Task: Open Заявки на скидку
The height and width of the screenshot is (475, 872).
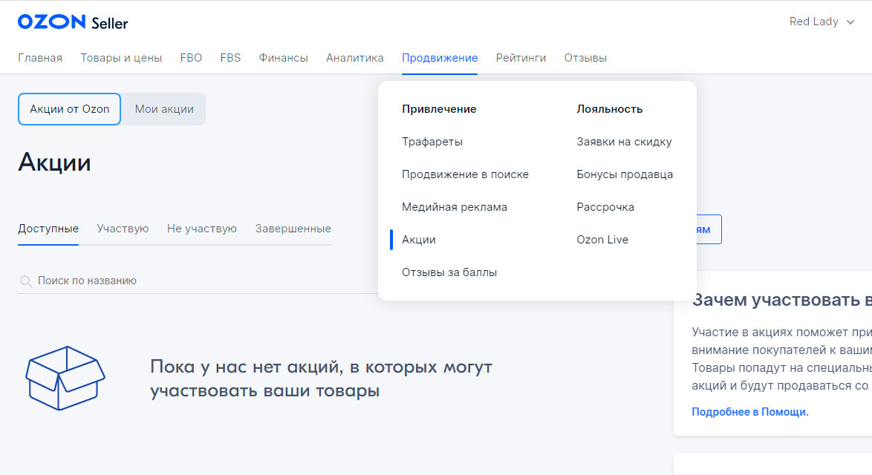Action: point(624,142)
